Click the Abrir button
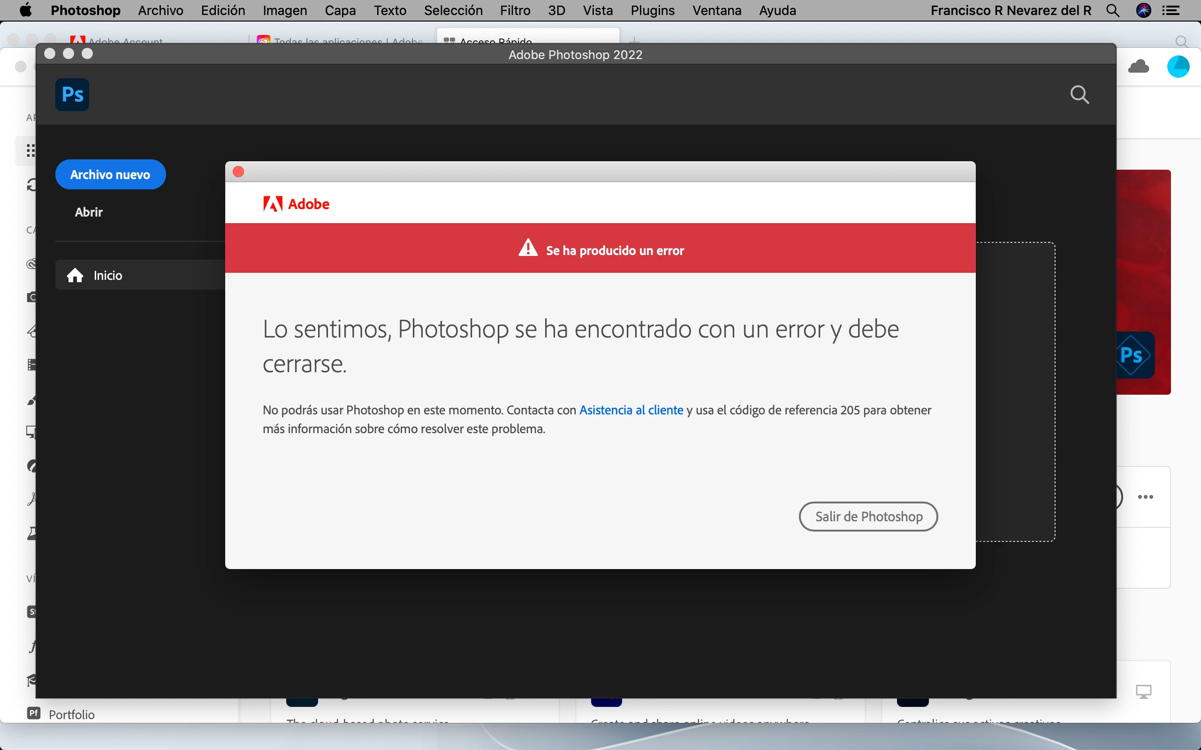Screen dimensions: 1201x750 tap(89, 212)
